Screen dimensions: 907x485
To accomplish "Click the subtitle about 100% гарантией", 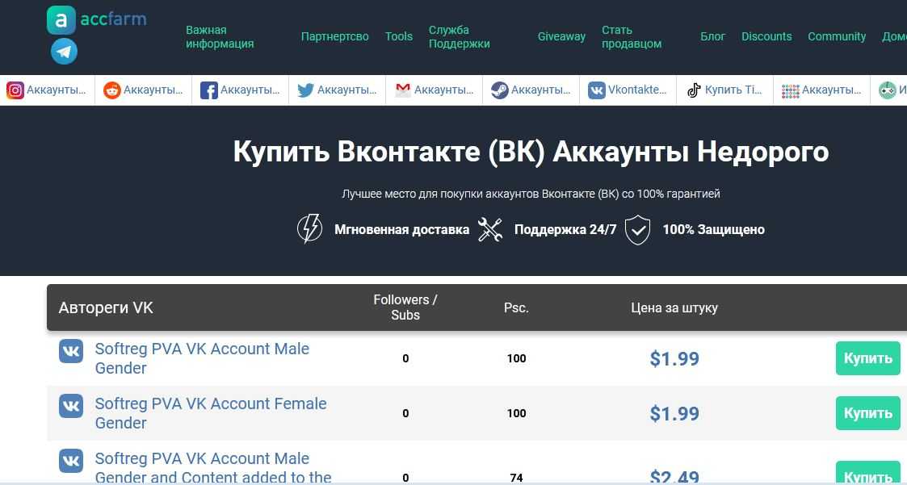I will coord(531,194).
